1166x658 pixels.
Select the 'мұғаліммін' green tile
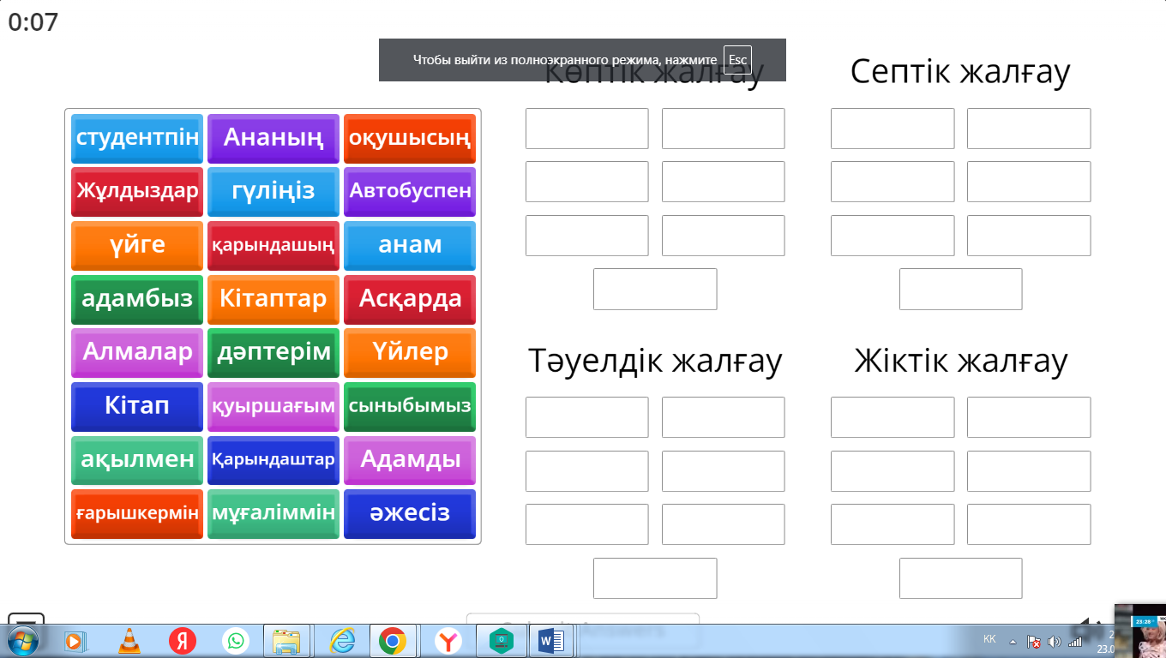click(x=273, y=514)
